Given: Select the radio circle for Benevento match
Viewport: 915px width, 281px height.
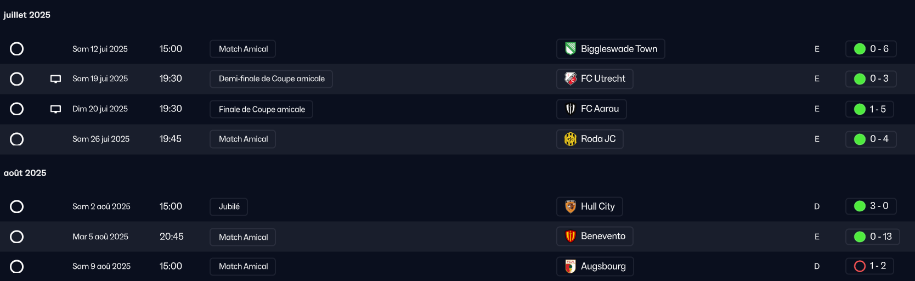Looking at the screenshot, I should 17,237.
